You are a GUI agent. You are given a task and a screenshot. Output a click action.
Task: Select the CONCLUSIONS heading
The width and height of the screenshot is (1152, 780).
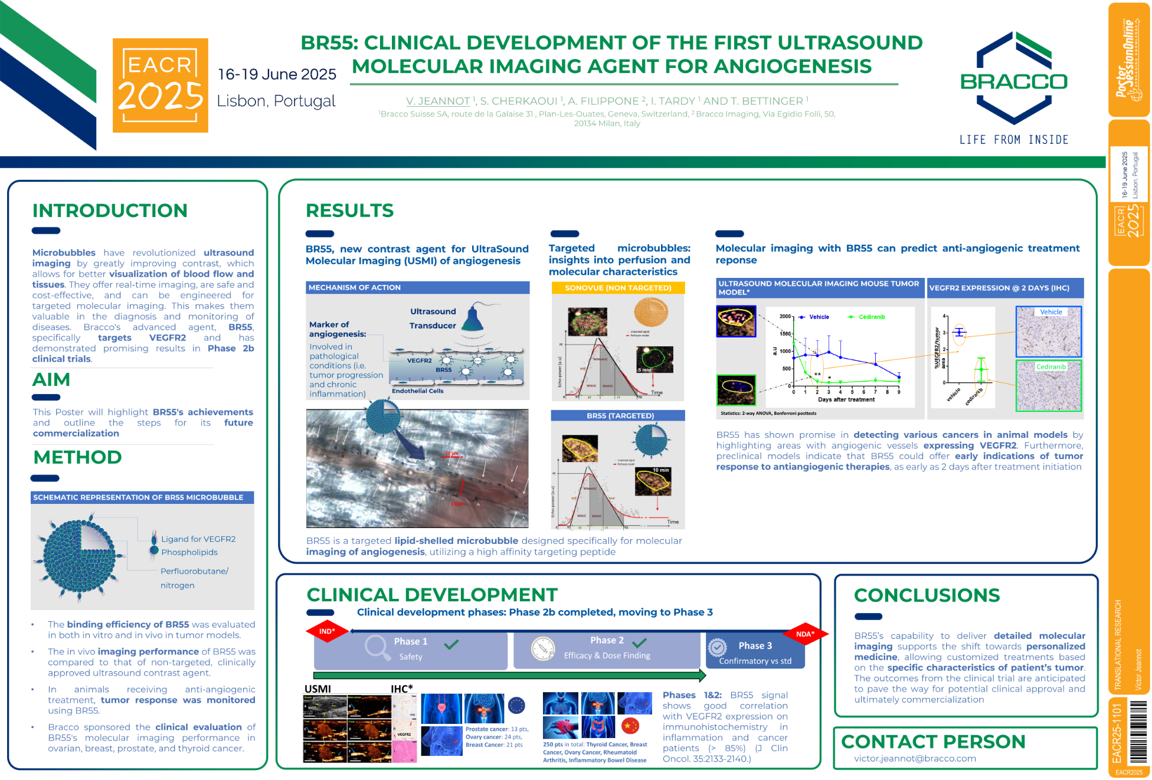coord(927,595)
